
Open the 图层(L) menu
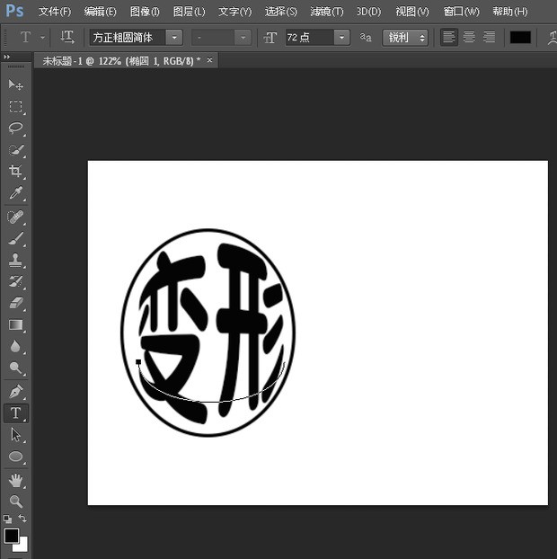click(189, 12)
